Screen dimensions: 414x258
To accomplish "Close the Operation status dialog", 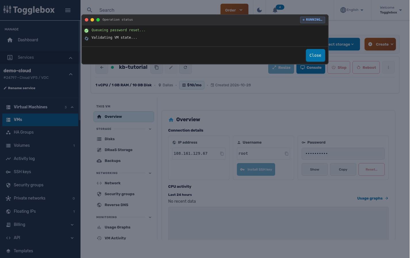I will point(315,55).
